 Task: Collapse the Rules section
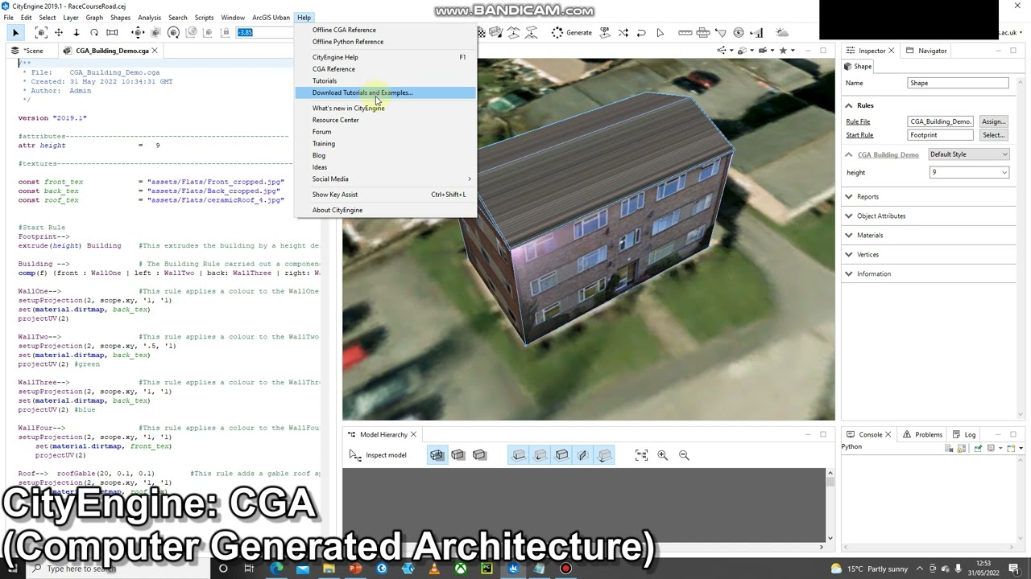[x=849, y=105]
